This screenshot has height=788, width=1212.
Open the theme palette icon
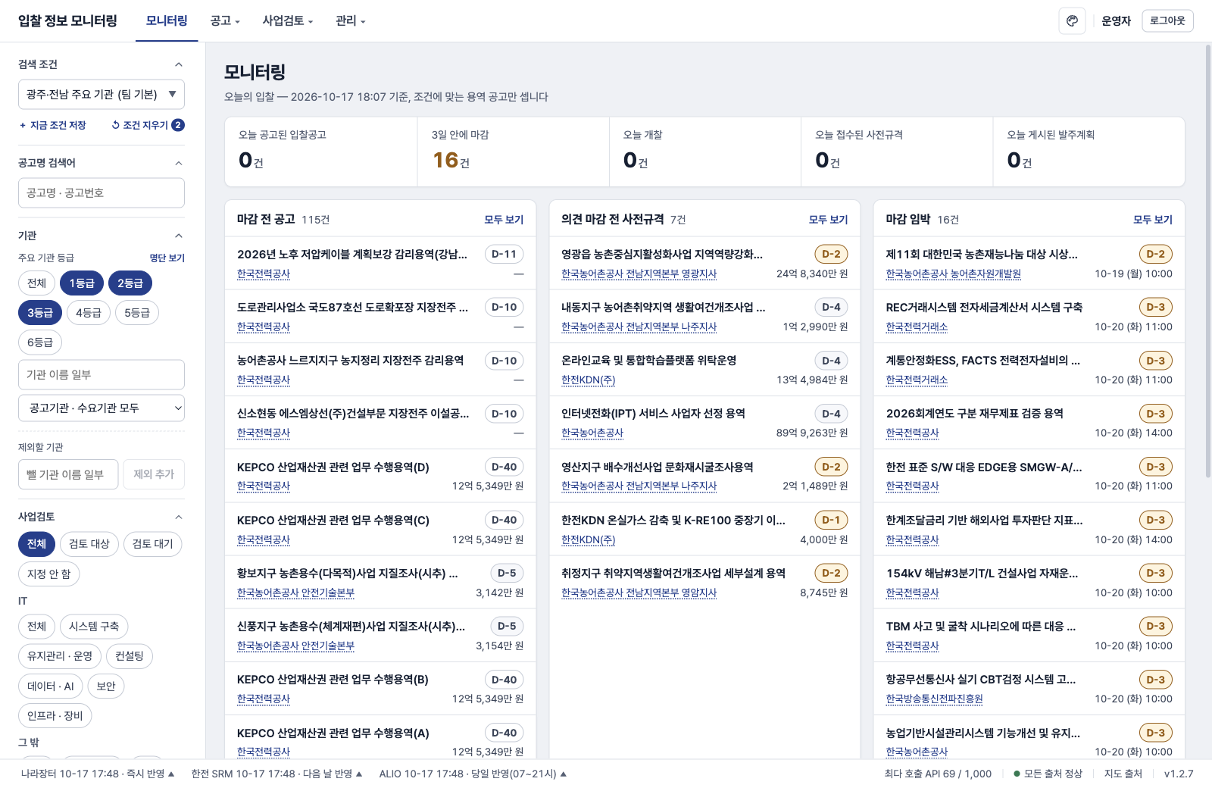1072,20
